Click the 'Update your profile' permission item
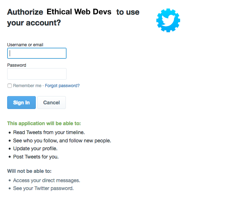Image resolution: width=228 pixels, height=199 pixels. 35,148
